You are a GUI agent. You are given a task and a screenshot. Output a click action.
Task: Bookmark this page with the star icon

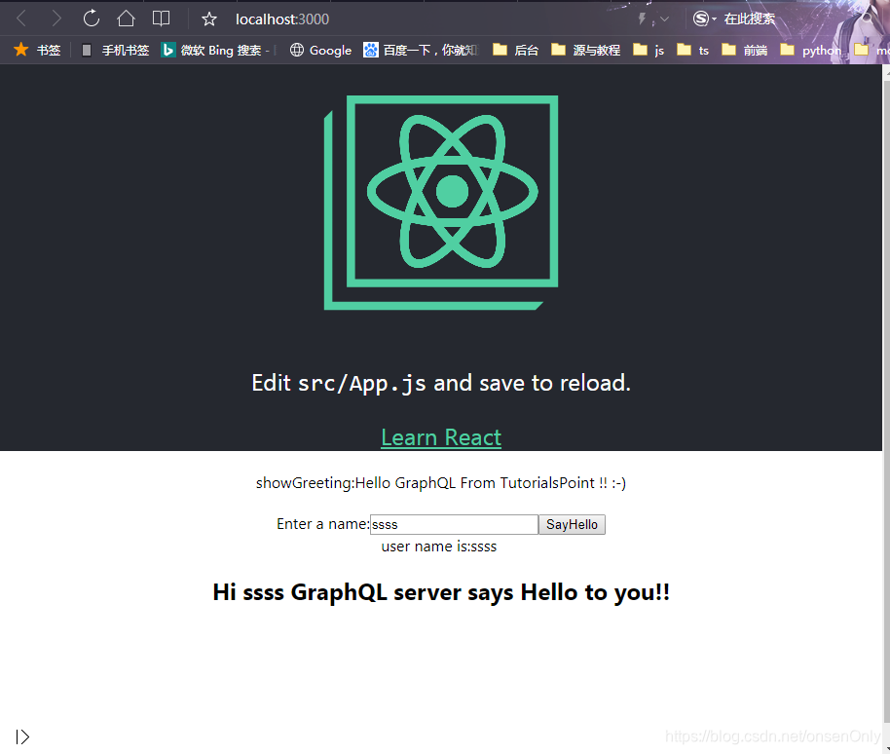(209, 19)
